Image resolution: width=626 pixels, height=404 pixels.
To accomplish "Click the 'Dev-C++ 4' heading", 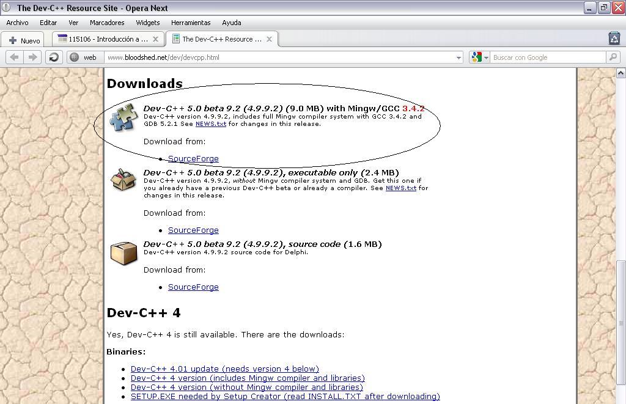I will 144,312.
